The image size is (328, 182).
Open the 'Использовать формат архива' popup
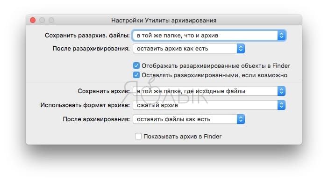pos(209,105)
